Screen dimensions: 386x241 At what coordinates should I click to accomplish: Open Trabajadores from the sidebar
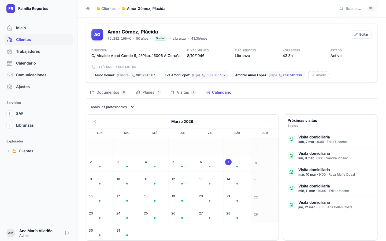(x=28, y=51)
